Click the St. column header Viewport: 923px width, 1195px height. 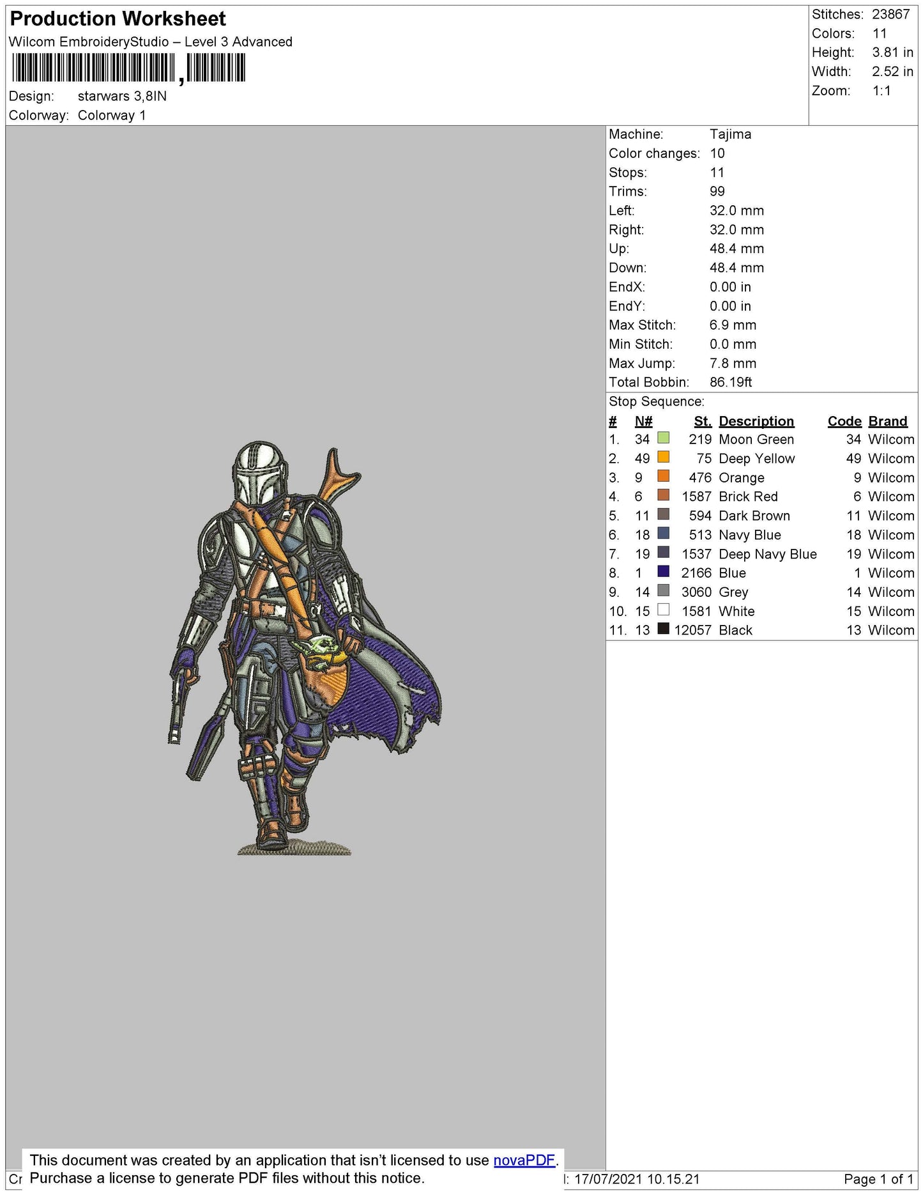(703, 421)
